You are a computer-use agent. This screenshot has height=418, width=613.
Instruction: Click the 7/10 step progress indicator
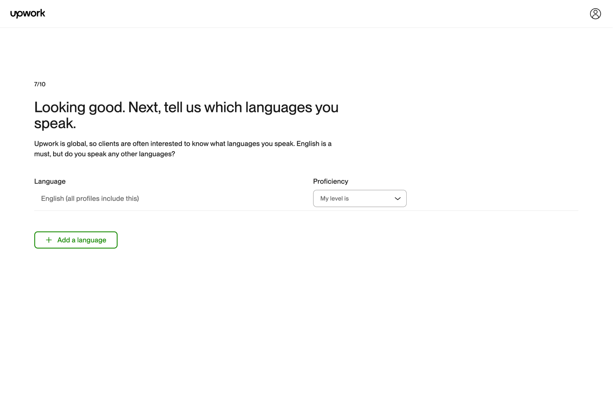click(40, 84)
